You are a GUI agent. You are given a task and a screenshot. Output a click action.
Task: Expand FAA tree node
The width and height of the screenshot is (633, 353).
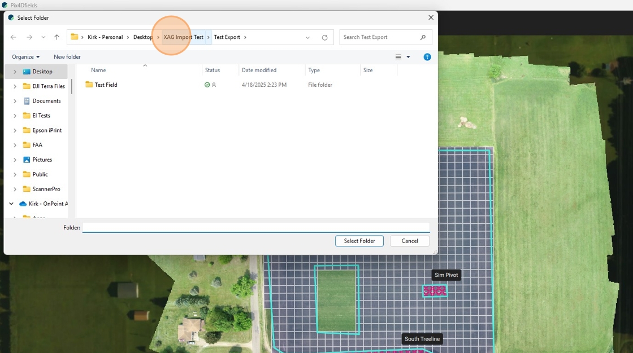(15, 145)
